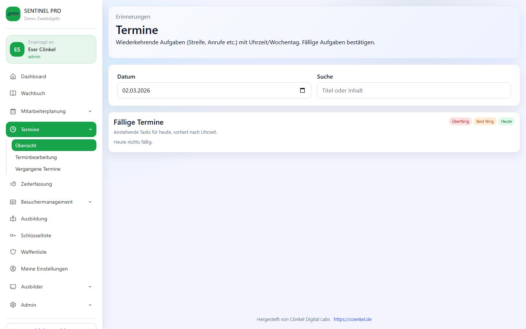Click the Sentinel Pro logo
Screen dimensions: 526x329
[13, 14]
